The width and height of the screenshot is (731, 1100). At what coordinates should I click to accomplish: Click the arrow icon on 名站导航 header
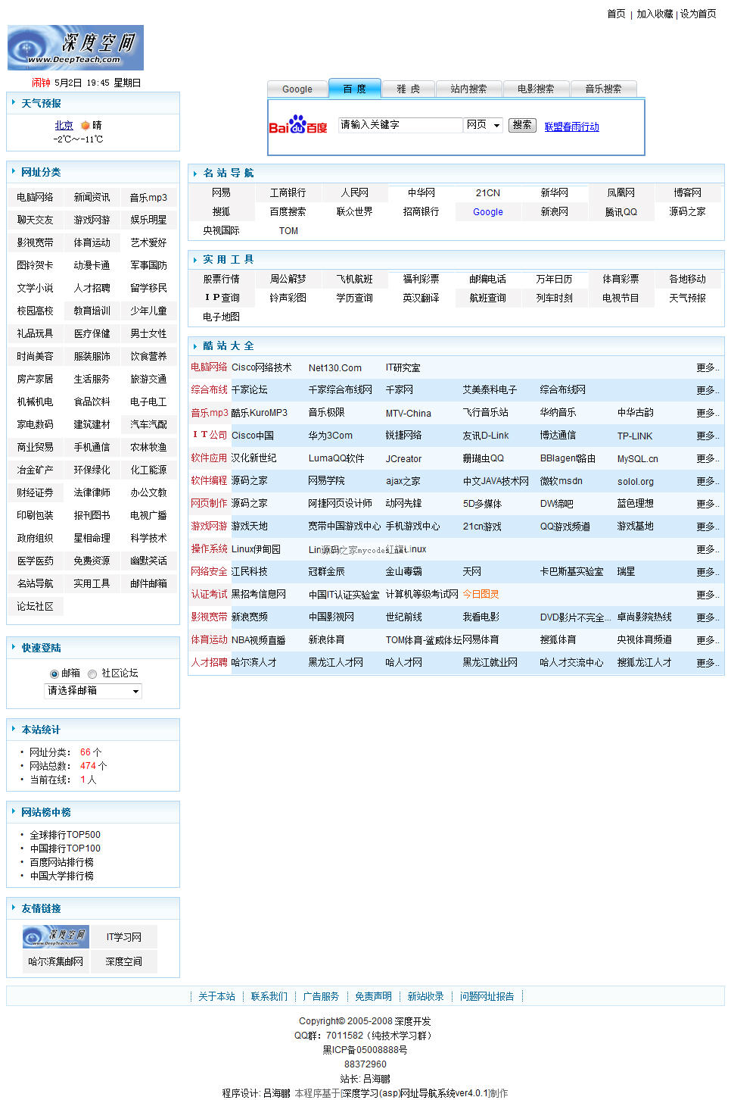point(195,173)
